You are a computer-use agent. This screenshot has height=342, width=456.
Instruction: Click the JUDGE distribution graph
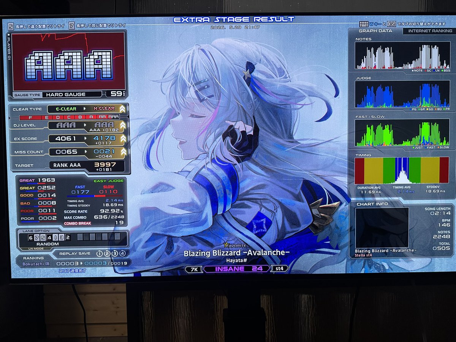click(402, 94)
